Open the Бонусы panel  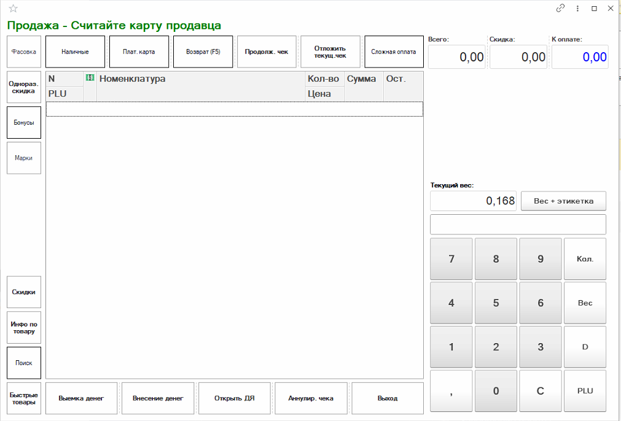coord(24,123)
